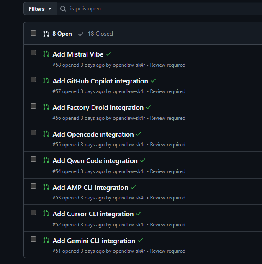Click the open PR icon for Add Cursor CLI integration
The height and width of the screenshot is (264, 262).
point(46,213)
